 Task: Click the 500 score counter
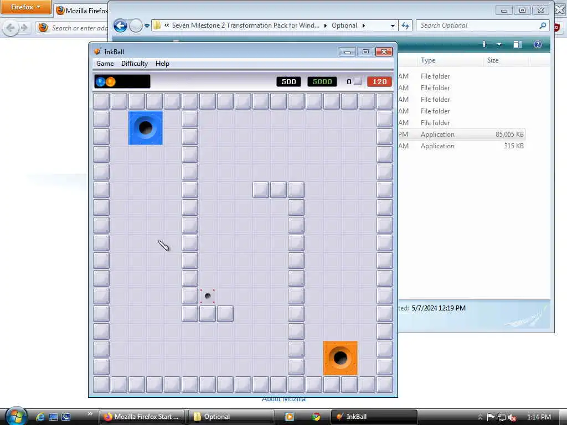pyautogui.click(x=288, y=82)
